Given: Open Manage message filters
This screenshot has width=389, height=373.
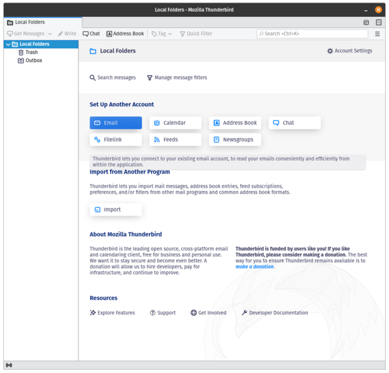Looking at the screenshot, I should click(177, 78).
